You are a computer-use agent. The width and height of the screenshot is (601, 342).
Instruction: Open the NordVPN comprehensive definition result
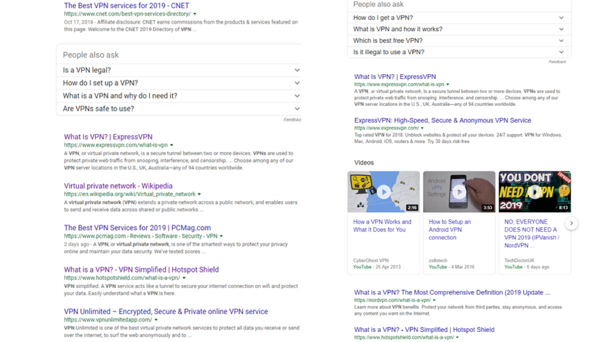click(x=451, y=292)
